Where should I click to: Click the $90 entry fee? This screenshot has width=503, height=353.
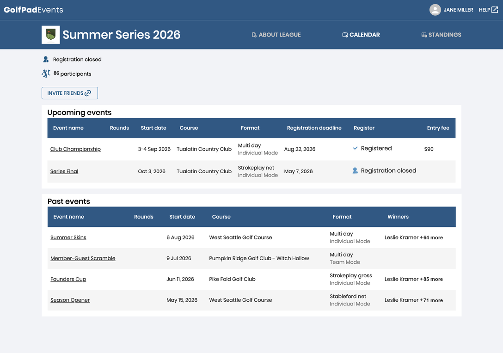(429, 149)
